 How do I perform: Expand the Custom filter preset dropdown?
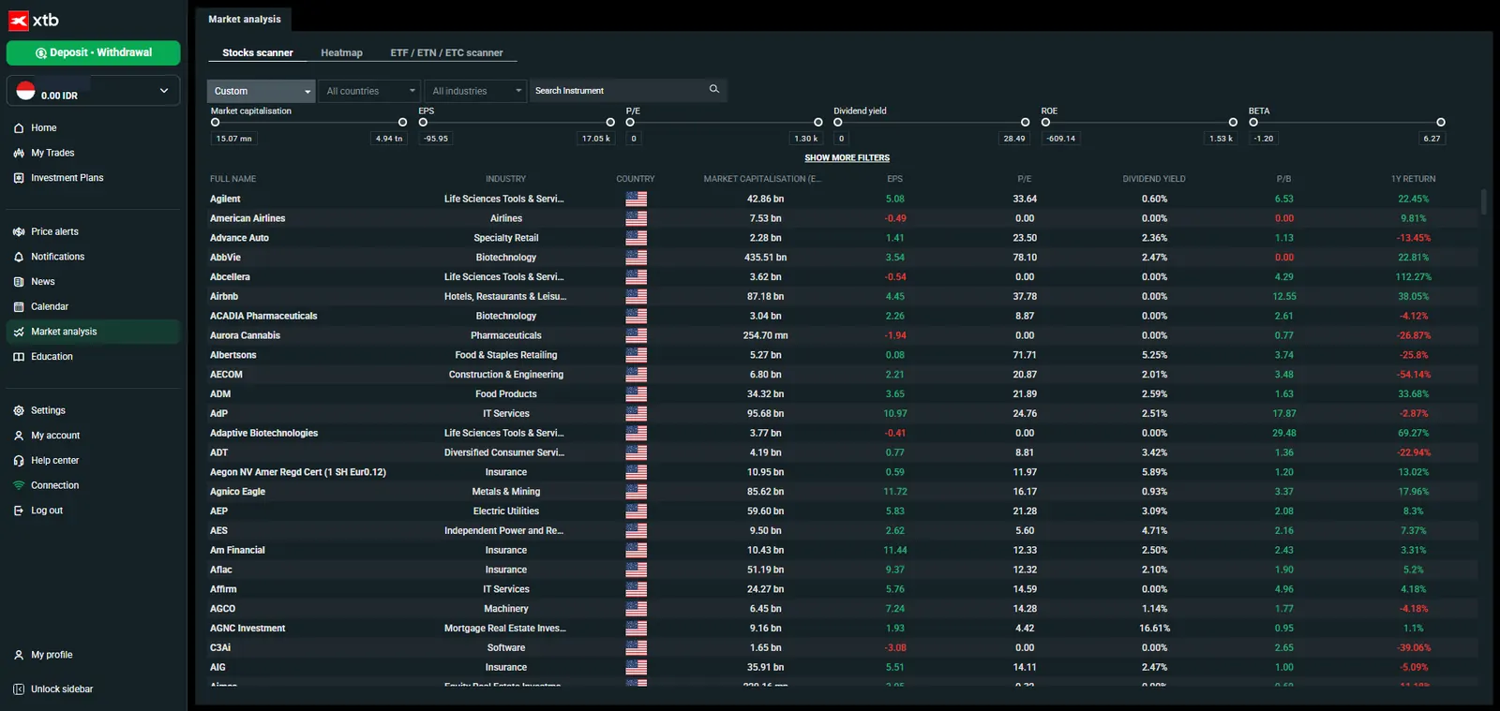click(262, 91)
